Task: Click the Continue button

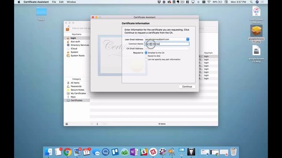Action: coord(187,86)
